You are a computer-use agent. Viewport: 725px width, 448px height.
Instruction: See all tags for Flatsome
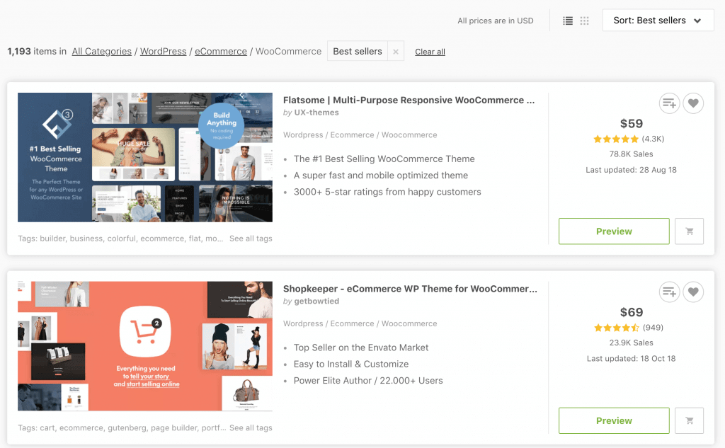(251, 239)
